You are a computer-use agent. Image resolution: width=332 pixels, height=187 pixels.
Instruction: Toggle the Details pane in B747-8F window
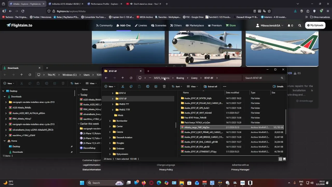pos(278,86)
